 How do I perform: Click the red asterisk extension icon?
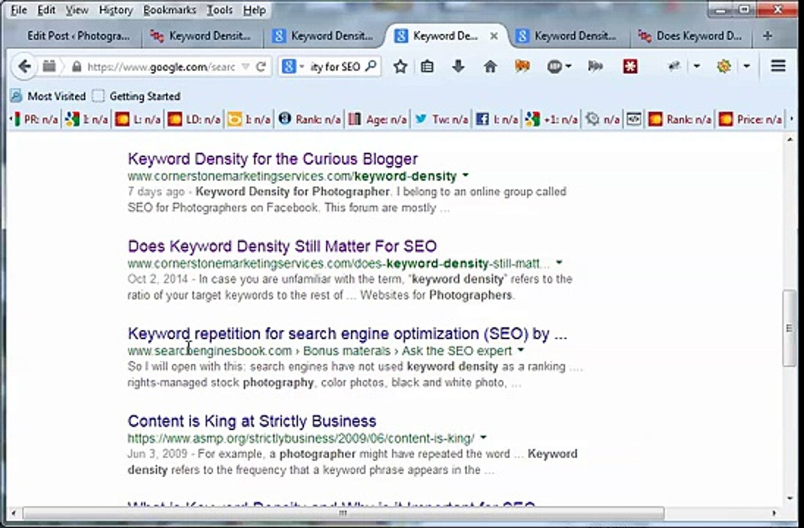tap(630, 66)
